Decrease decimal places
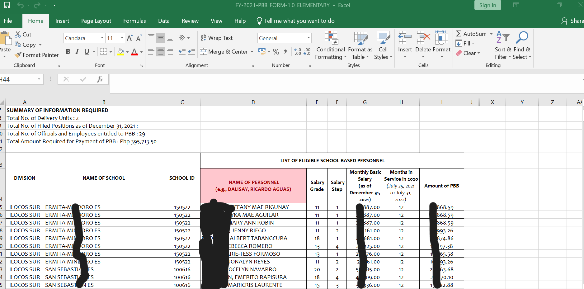This screenshot has height=289, width=584. pyautogui.click(x=307, y=52)
